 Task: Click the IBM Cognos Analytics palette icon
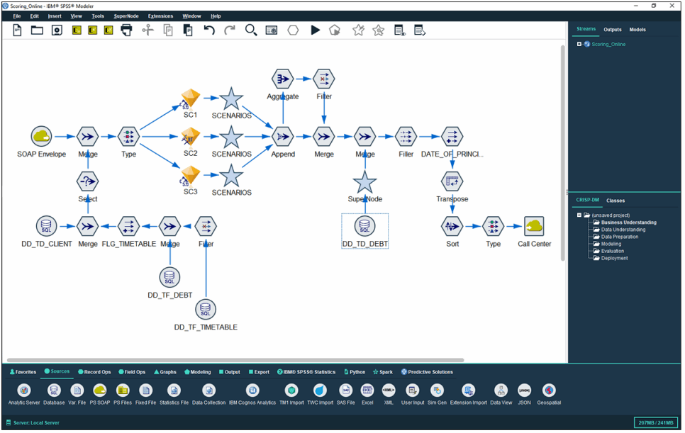252,390
